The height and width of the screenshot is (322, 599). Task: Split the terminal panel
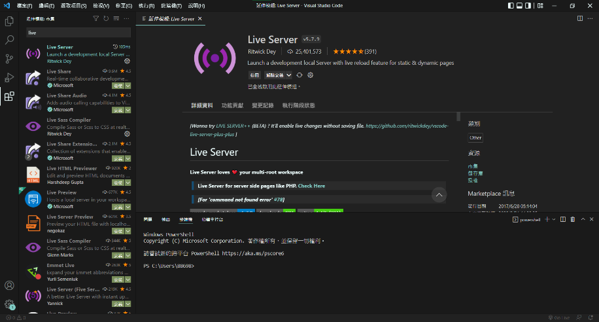(x=563, y=219)
